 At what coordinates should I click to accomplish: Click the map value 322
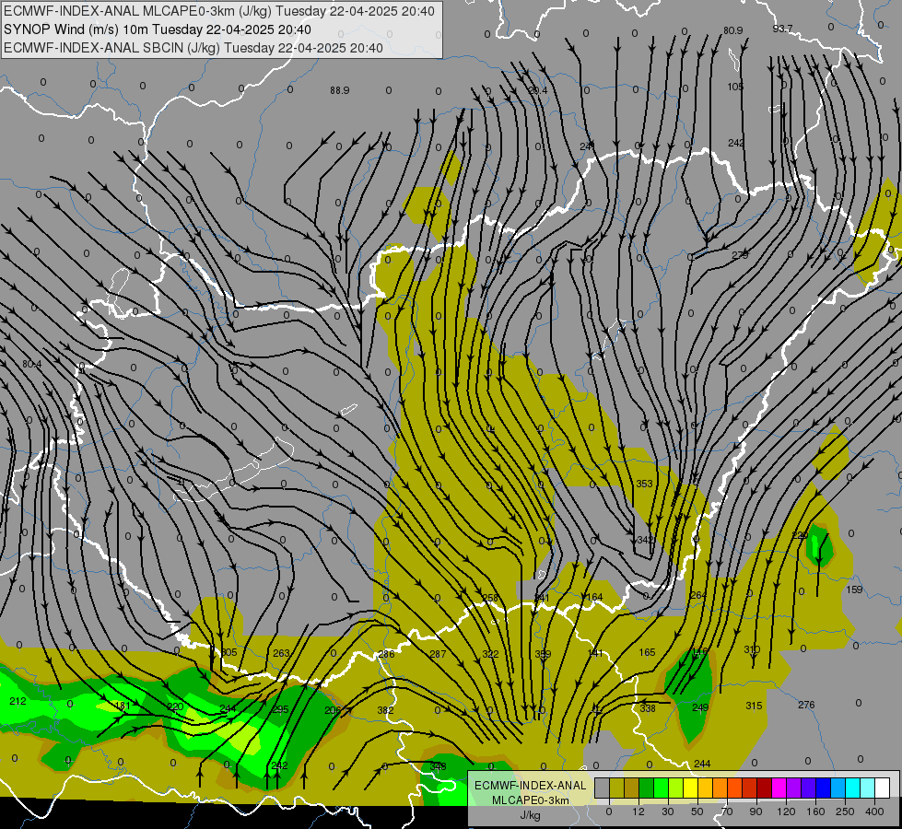[490, 654]
